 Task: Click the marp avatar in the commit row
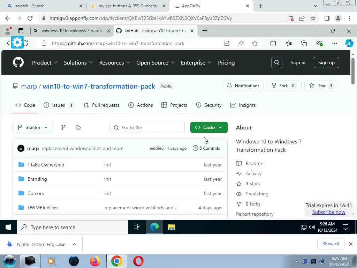[21, 148]
